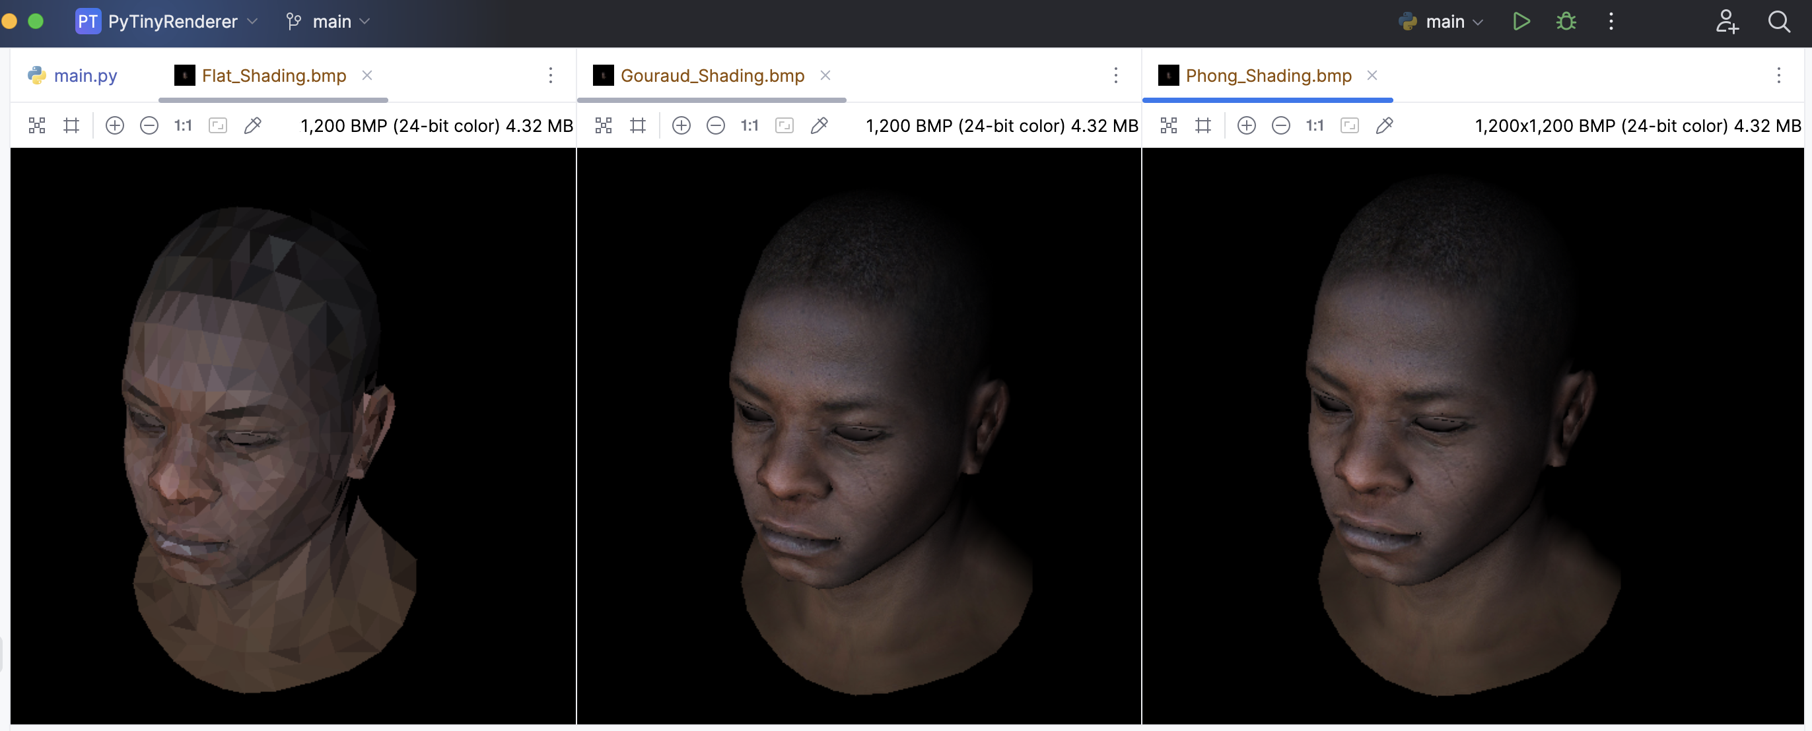Set Phong_Shading image to actual size 1:1
Image resolution: width=1812 pixels, height=731 pixels.
(1314, 126)
